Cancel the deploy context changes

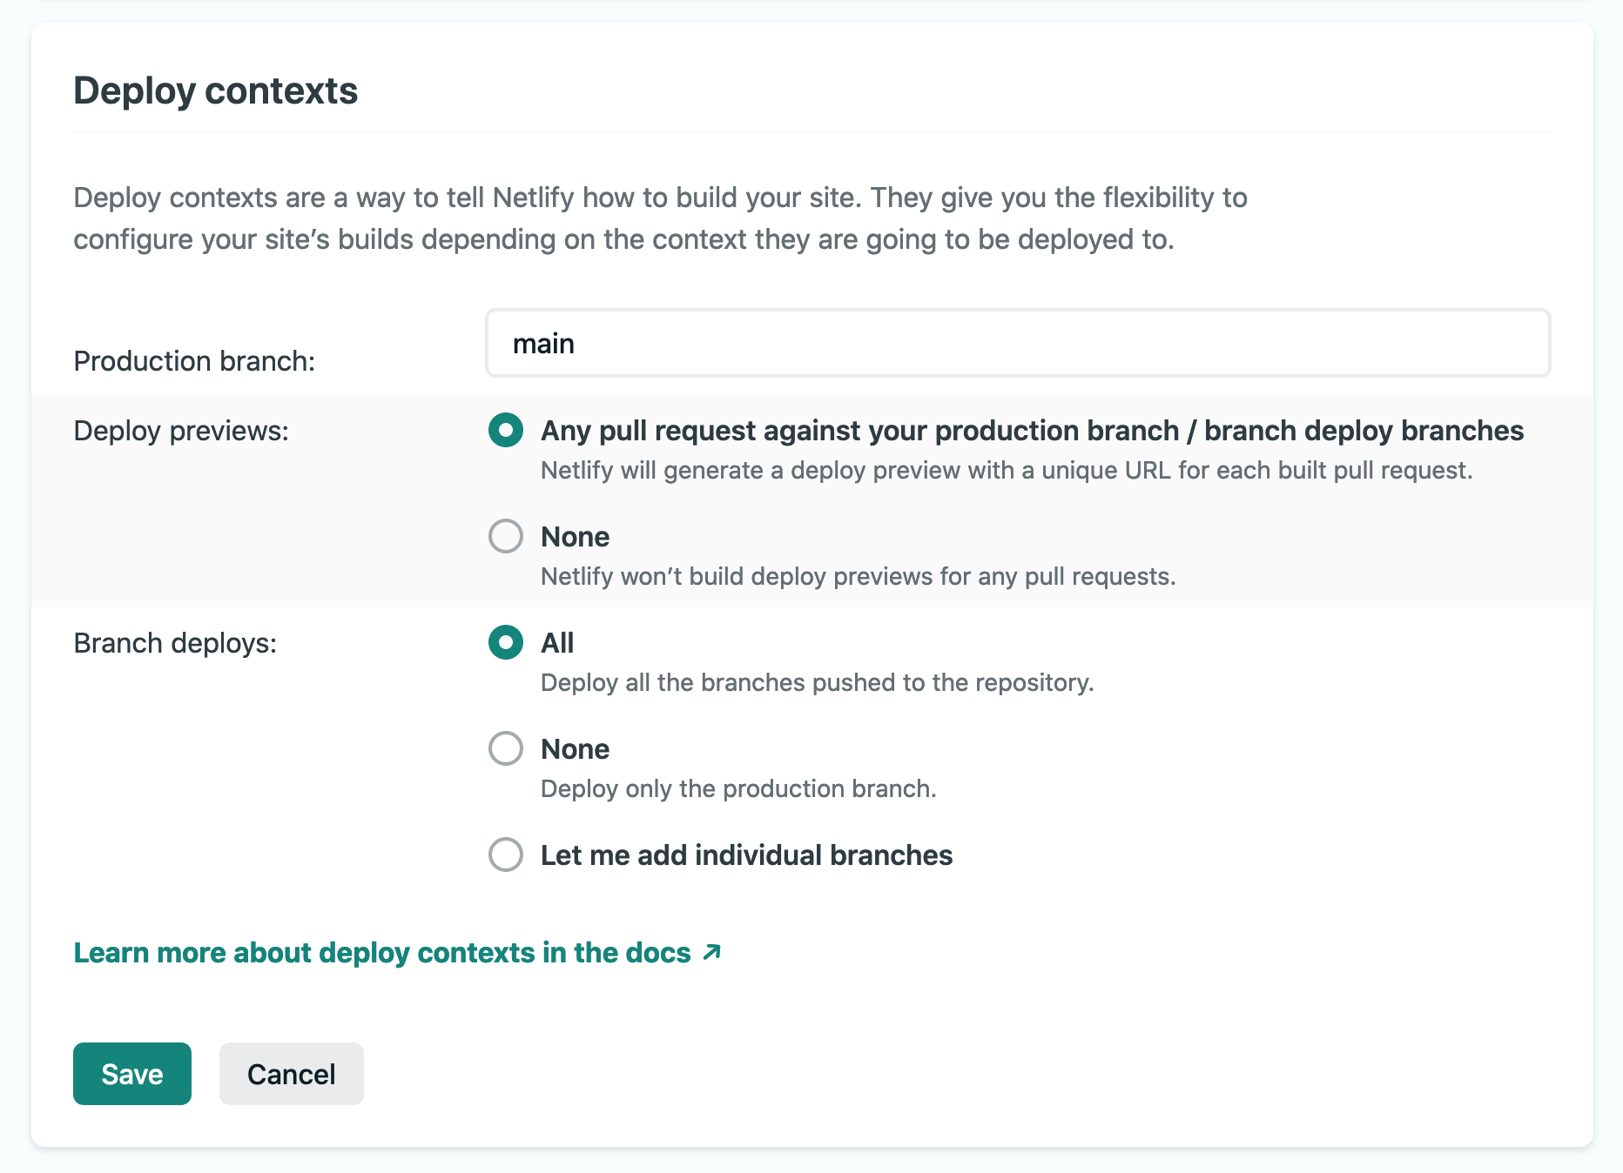291,1073
